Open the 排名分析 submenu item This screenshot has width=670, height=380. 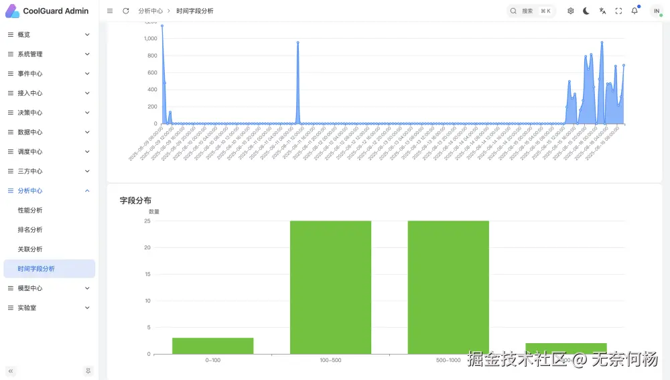(x=49, y=230)
